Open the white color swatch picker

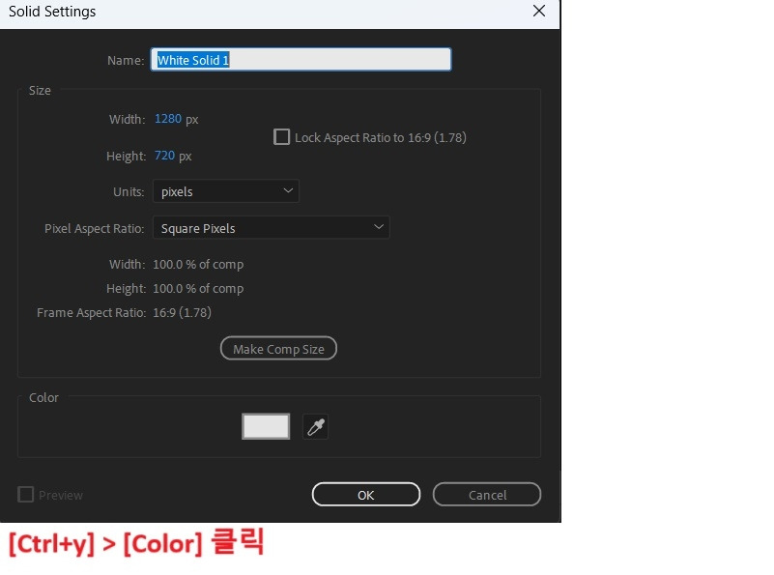(266, 426)
